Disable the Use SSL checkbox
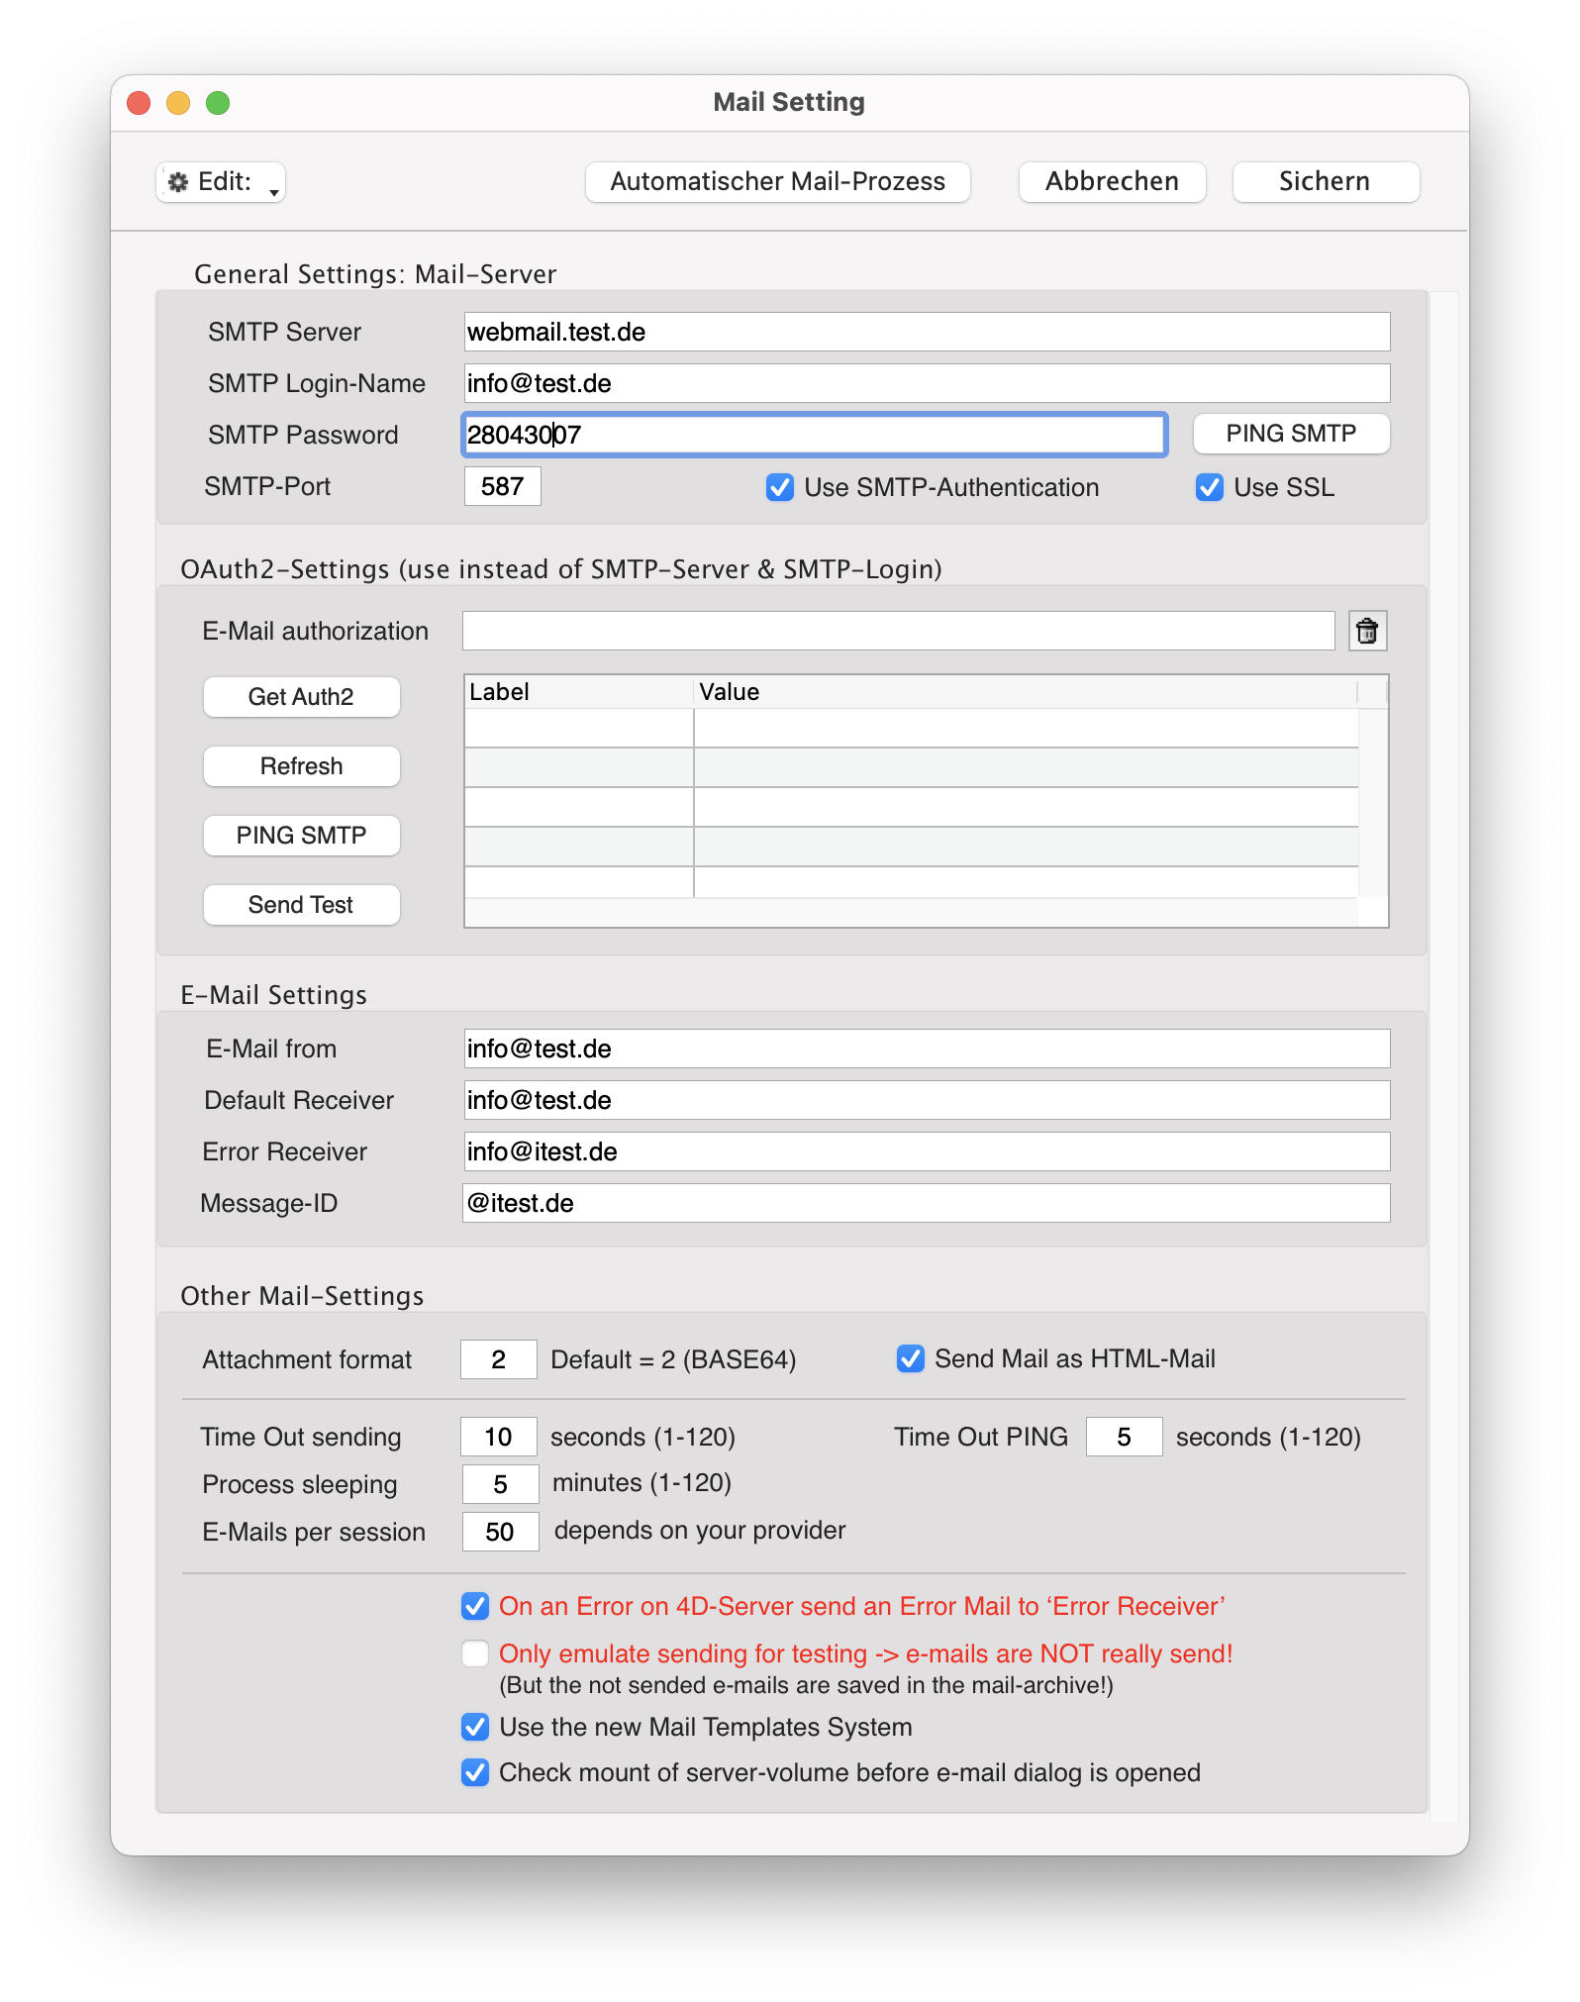Image resolution: width=1580 pixels, height=2002 pixels. [x=1209, y=487]
